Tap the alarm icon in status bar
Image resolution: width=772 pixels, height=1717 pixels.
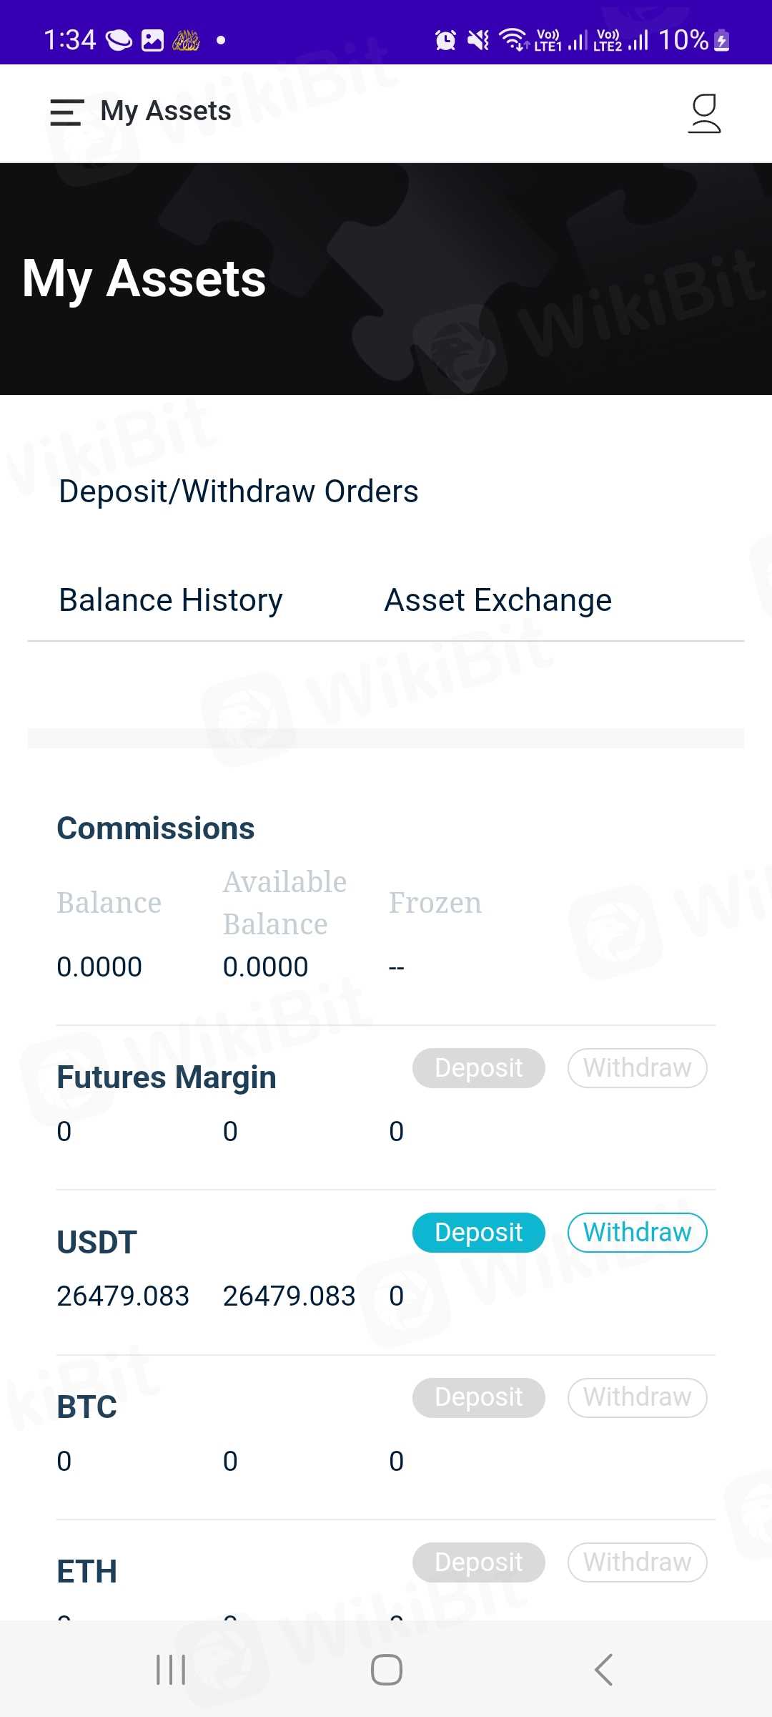445,40
